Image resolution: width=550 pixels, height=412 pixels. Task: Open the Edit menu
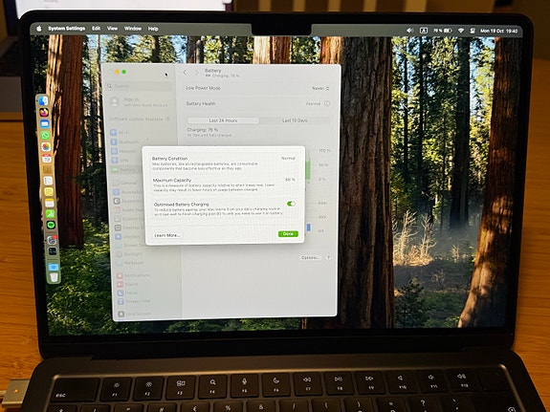96,29
